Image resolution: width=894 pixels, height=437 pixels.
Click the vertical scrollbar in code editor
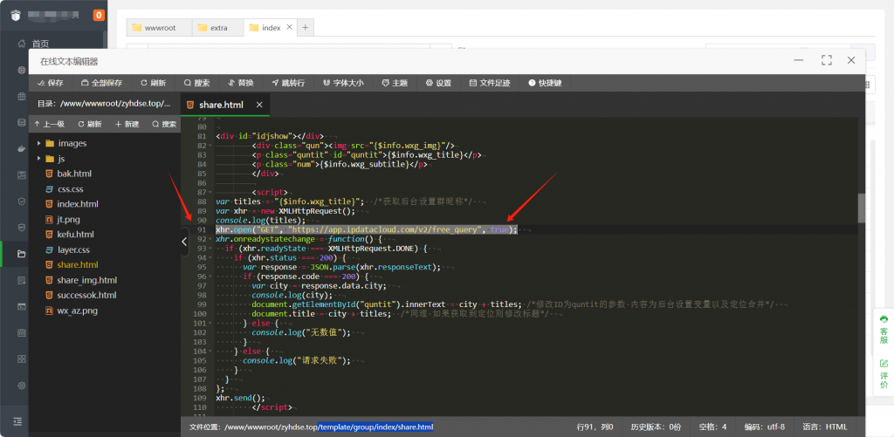click(x=861, y=209)
